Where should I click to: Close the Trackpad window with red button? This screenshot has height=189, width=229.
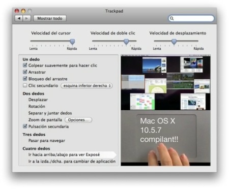pos(17,11)
